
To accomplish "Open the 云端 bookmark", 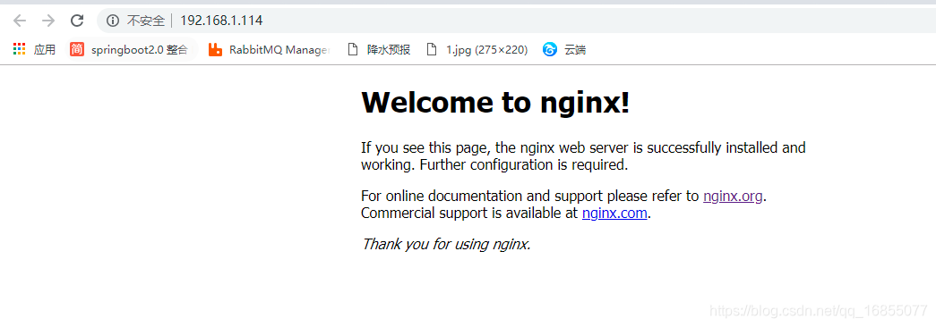I will pyautogui.click(x=564, y=49).
